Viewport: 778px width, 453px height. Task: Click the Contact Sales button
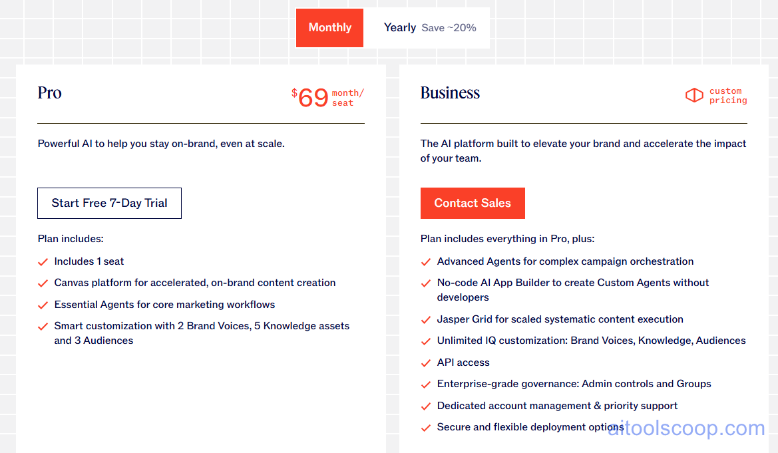pos(473,203)
